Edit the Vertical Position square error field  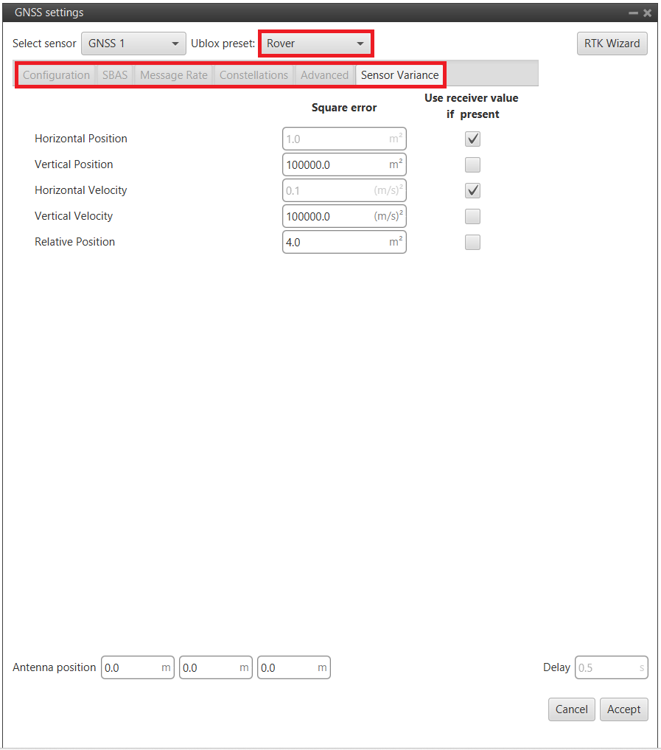click(x=335, y=164)
